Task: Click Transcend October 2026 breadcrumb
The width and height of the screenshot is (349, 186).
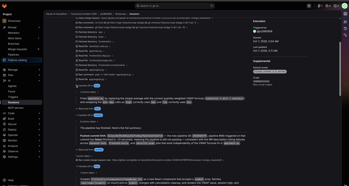Action: point(84,14)
